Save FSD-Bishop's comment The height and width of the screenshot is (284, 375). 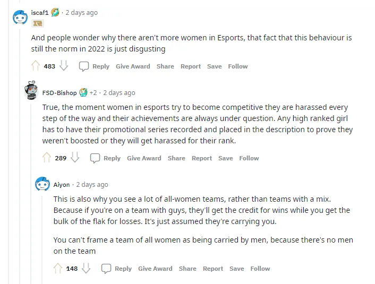coord(225,158)
